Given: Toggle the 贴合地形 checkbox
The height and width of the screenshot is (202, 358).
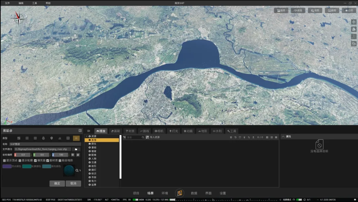Looking at the screenshot, I should click(60, 161).
